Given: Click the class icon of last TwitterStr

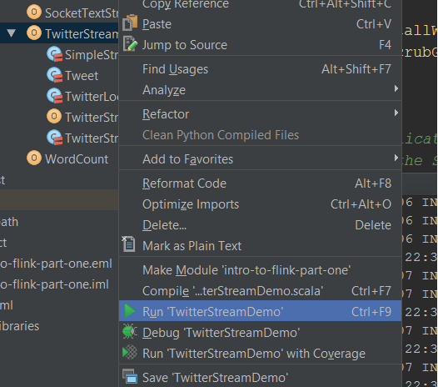Looking at the screenshot, I should (x=54, y=137).
